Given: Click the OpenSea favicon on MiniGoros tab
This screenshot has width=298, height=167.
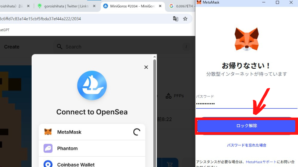Looking at the screenshot, I should 105,6.
